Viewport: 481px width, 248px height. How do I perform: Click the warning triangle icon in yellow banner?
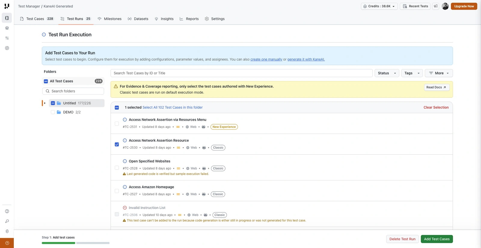pyautogui.click(x=116, y=86)
